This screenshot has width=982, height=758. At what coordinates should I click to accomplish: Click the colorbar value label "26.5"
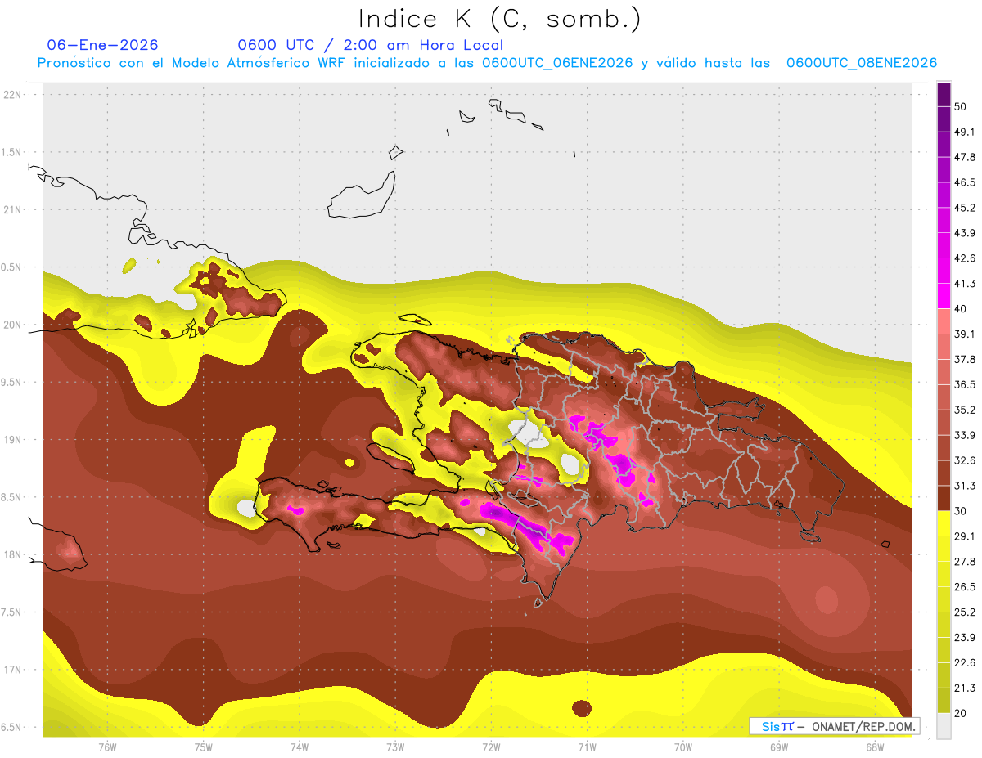pos(964,587)
